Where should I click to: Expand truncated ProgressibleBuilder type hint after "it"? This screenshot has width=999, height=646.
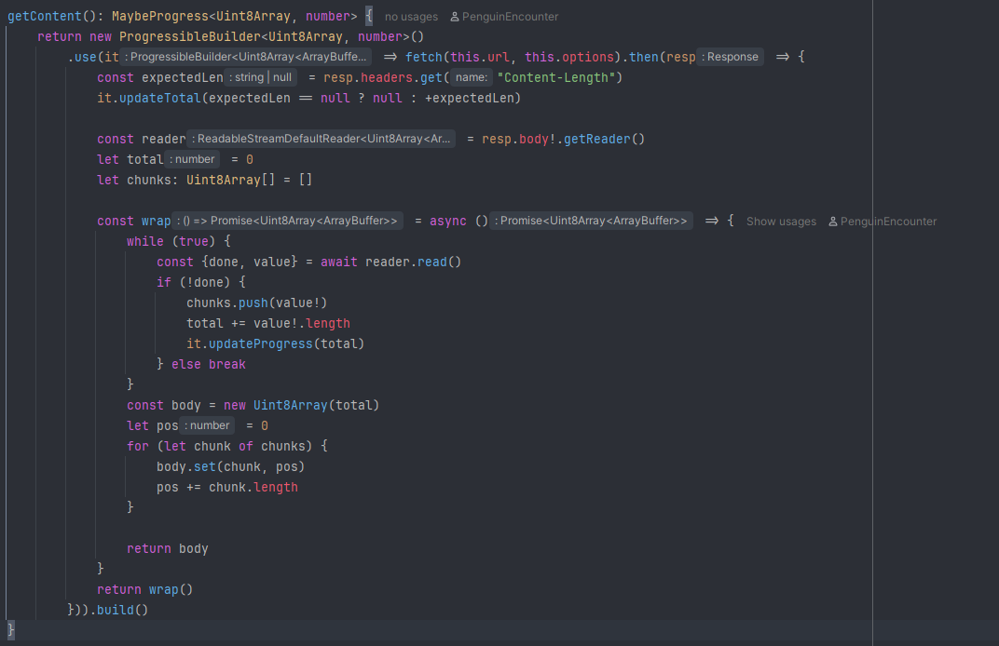point(247,57)
